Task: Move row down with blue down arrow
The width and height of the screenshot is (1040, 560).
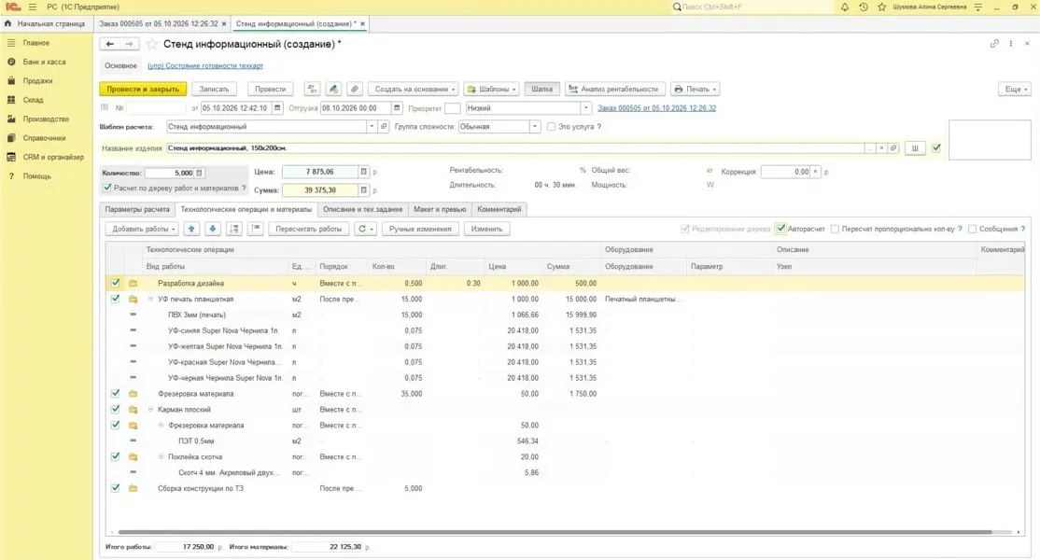Action: coord(213,229)
